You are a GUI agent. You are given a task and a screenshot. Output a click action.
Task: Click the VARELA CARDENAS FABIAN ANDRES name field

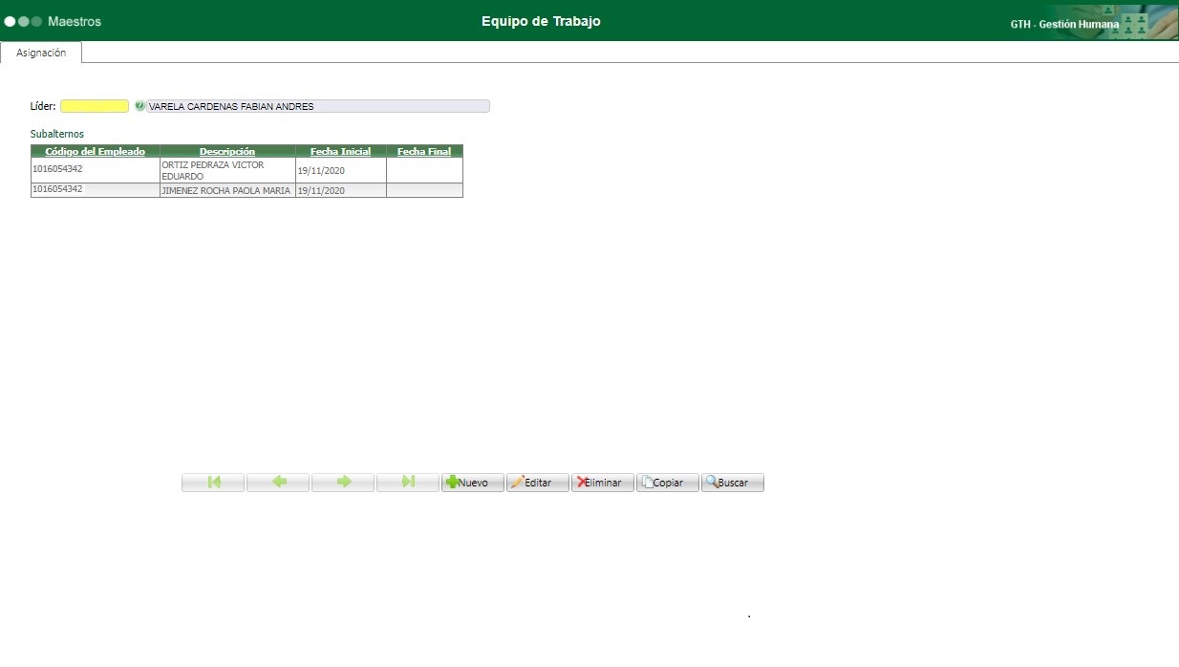[318, 106]
